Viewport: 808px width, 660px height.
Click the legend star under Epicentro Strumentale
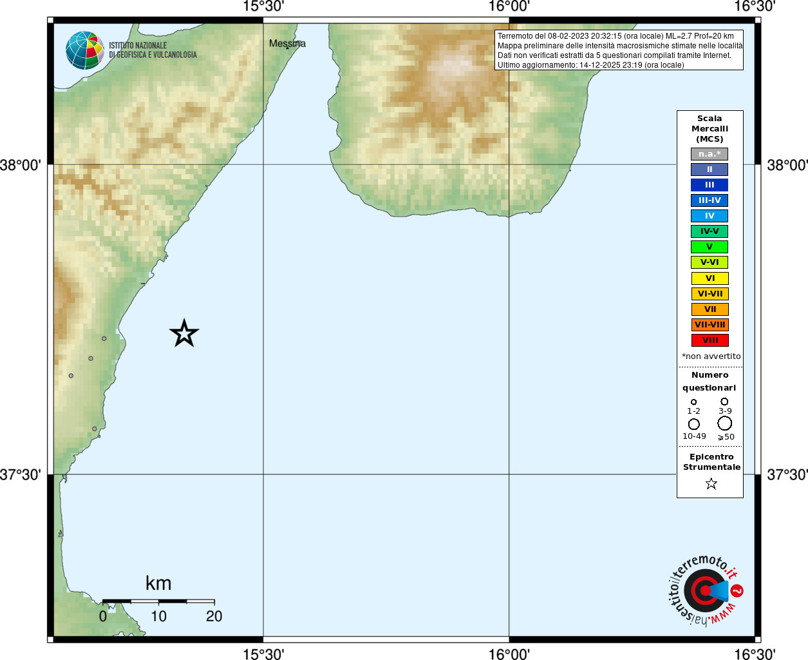pyautogui.click(x=711, y=483)
